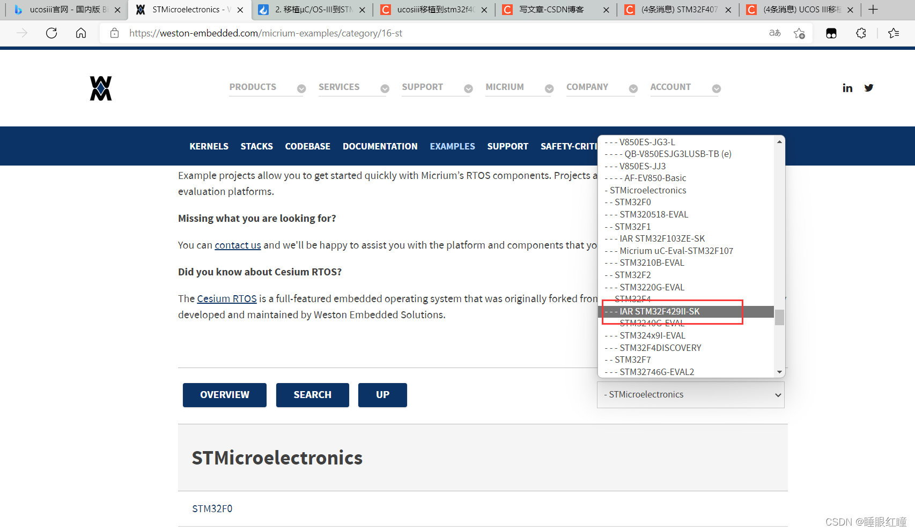Select STM32F7 option in list

(686, 359)
